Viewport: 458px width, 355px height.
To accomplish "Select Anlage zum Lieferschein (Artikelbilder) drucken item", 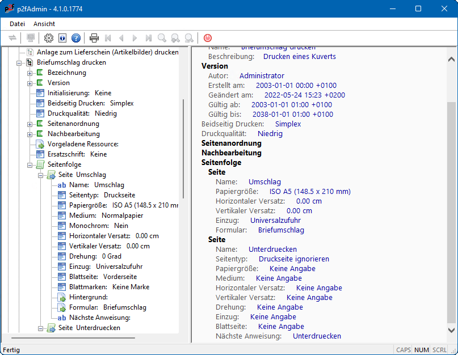I will point(108,52).
